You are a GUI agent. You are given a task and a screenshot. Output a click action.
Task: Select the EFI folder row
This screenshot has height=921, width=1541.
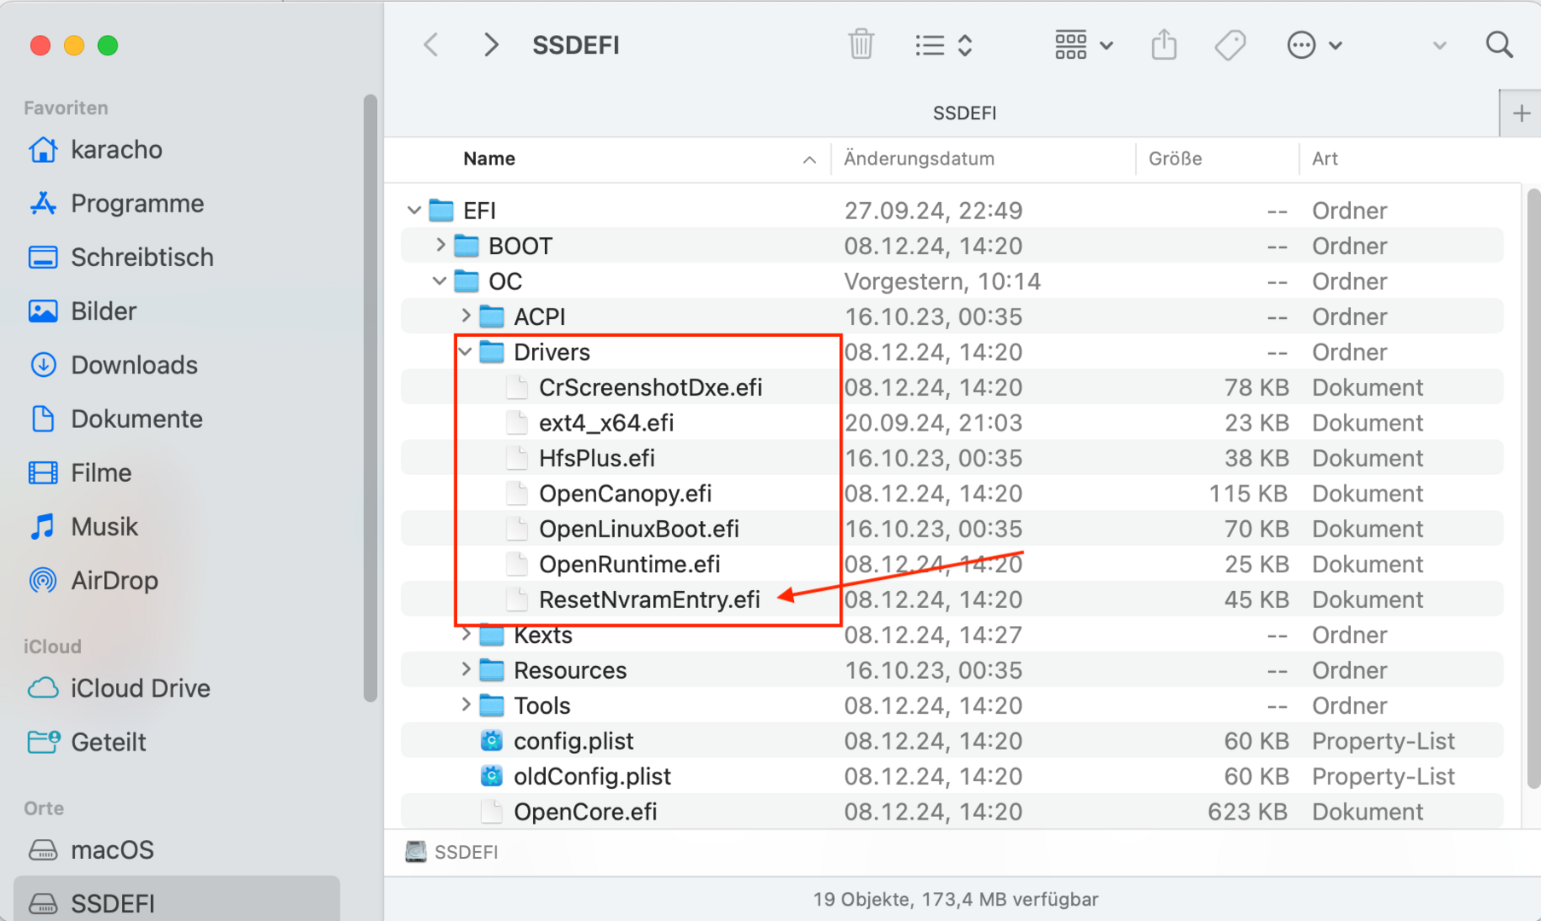click(952, 210)
